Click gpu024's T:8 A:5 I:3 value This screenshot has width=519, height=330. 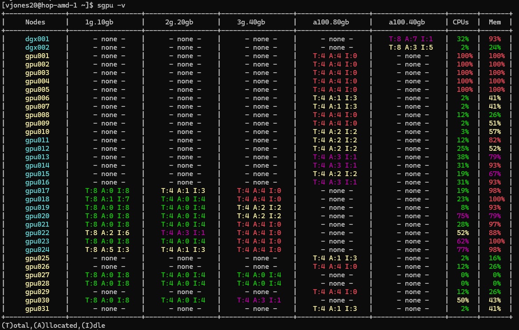[107, 250]
